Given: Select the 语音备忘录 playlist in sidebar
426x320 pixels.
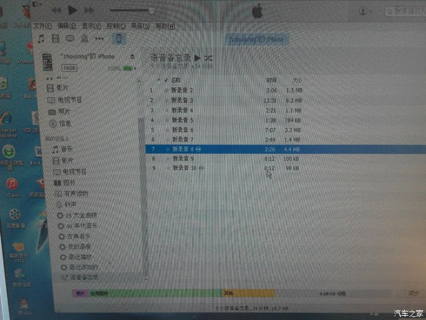Looking at the screenshot, I should (80, 277).
